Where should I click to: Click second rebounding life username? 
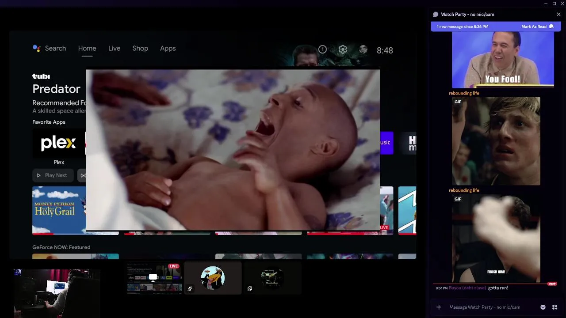coord(464,190)
